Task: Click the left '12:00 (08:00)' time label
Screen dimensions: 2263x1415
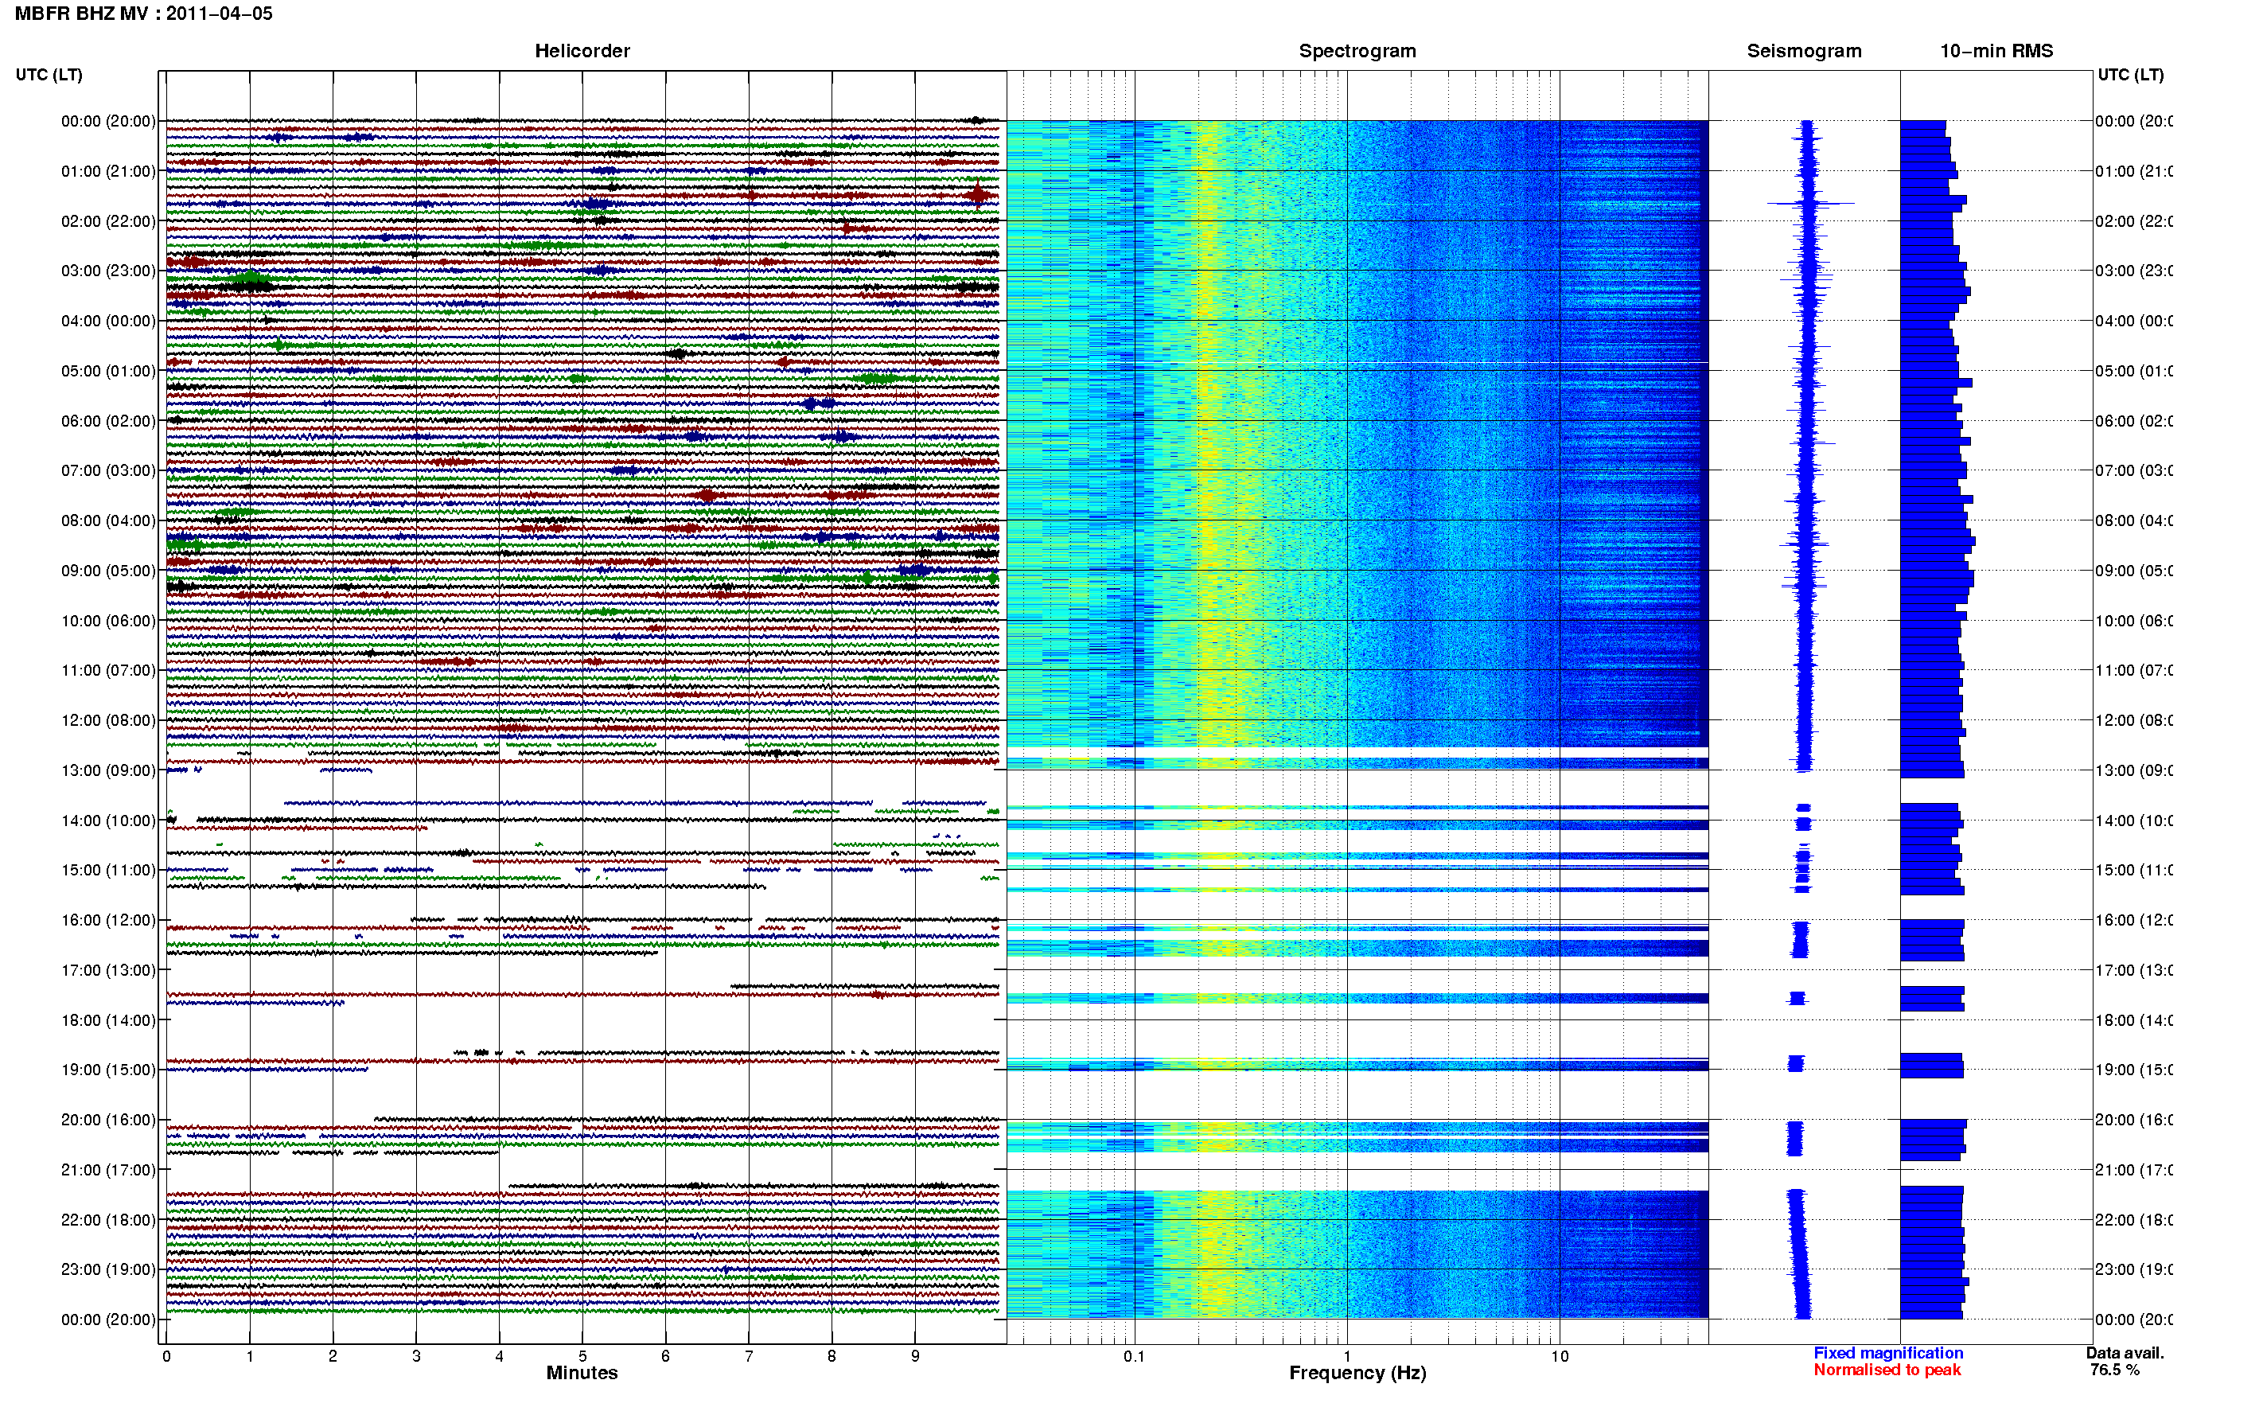Action: click(x=108, y=720)
